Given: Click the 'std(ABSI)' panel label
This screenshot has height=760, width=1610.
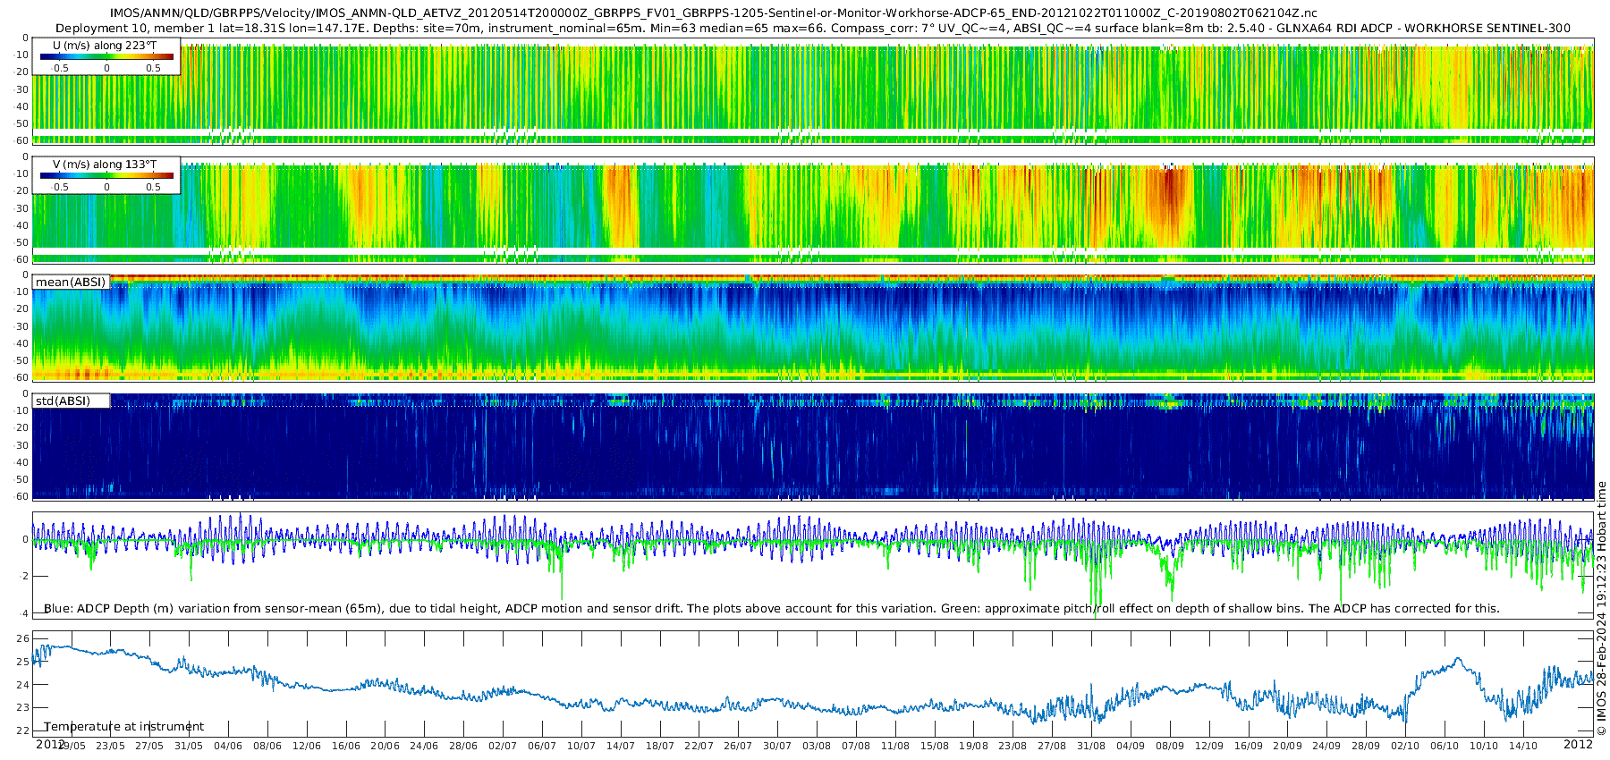Looking at the screenshot, I should [x=64, y=401].
